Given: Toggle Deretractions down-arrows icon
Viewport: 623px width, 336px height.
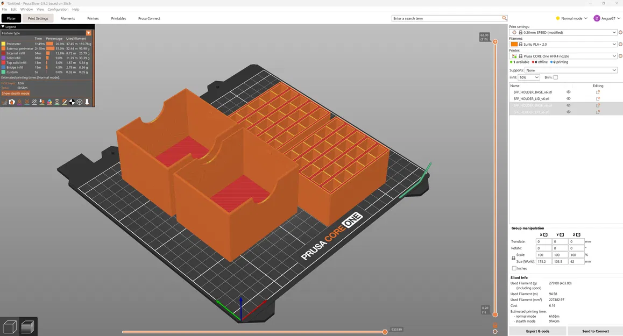Looking at the screenshot, I should pyautogui.click(x=27, y=102).
